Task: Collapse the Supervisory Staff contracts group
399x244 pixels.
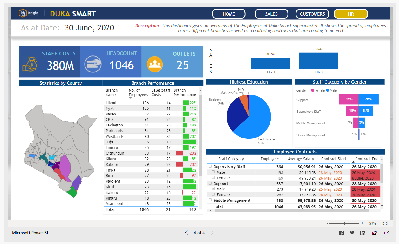Action: [211, 166]
